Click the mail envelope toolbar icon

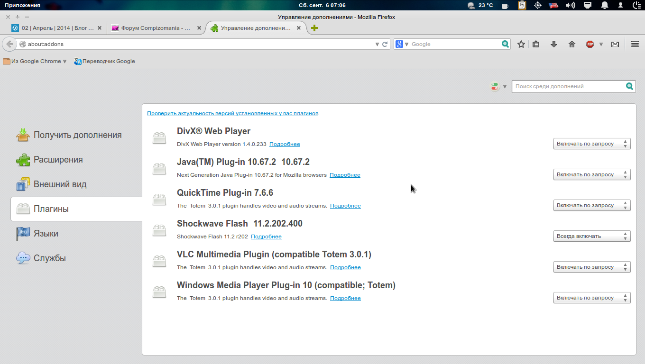click(x=615, y=44)
